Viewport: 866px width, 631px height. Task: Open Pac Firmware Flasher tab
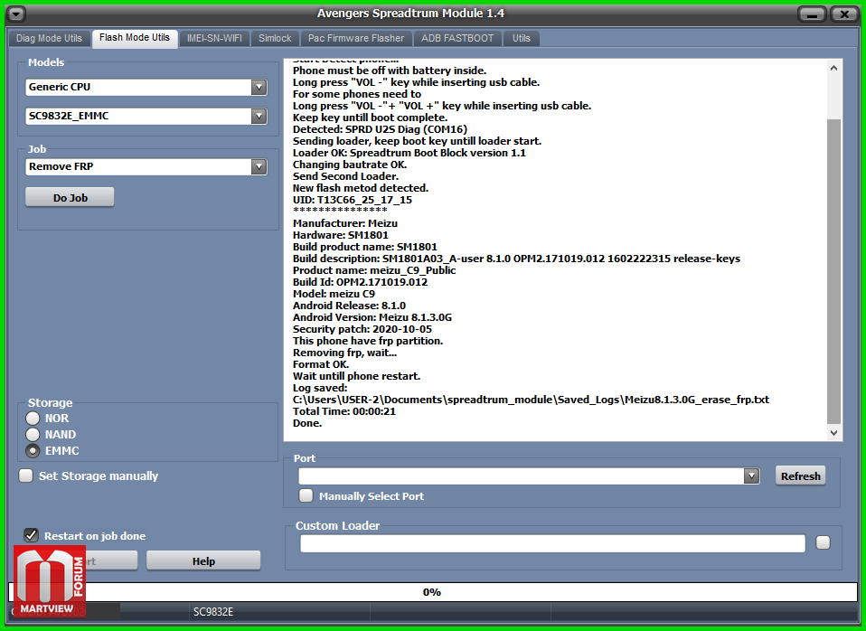356,38
